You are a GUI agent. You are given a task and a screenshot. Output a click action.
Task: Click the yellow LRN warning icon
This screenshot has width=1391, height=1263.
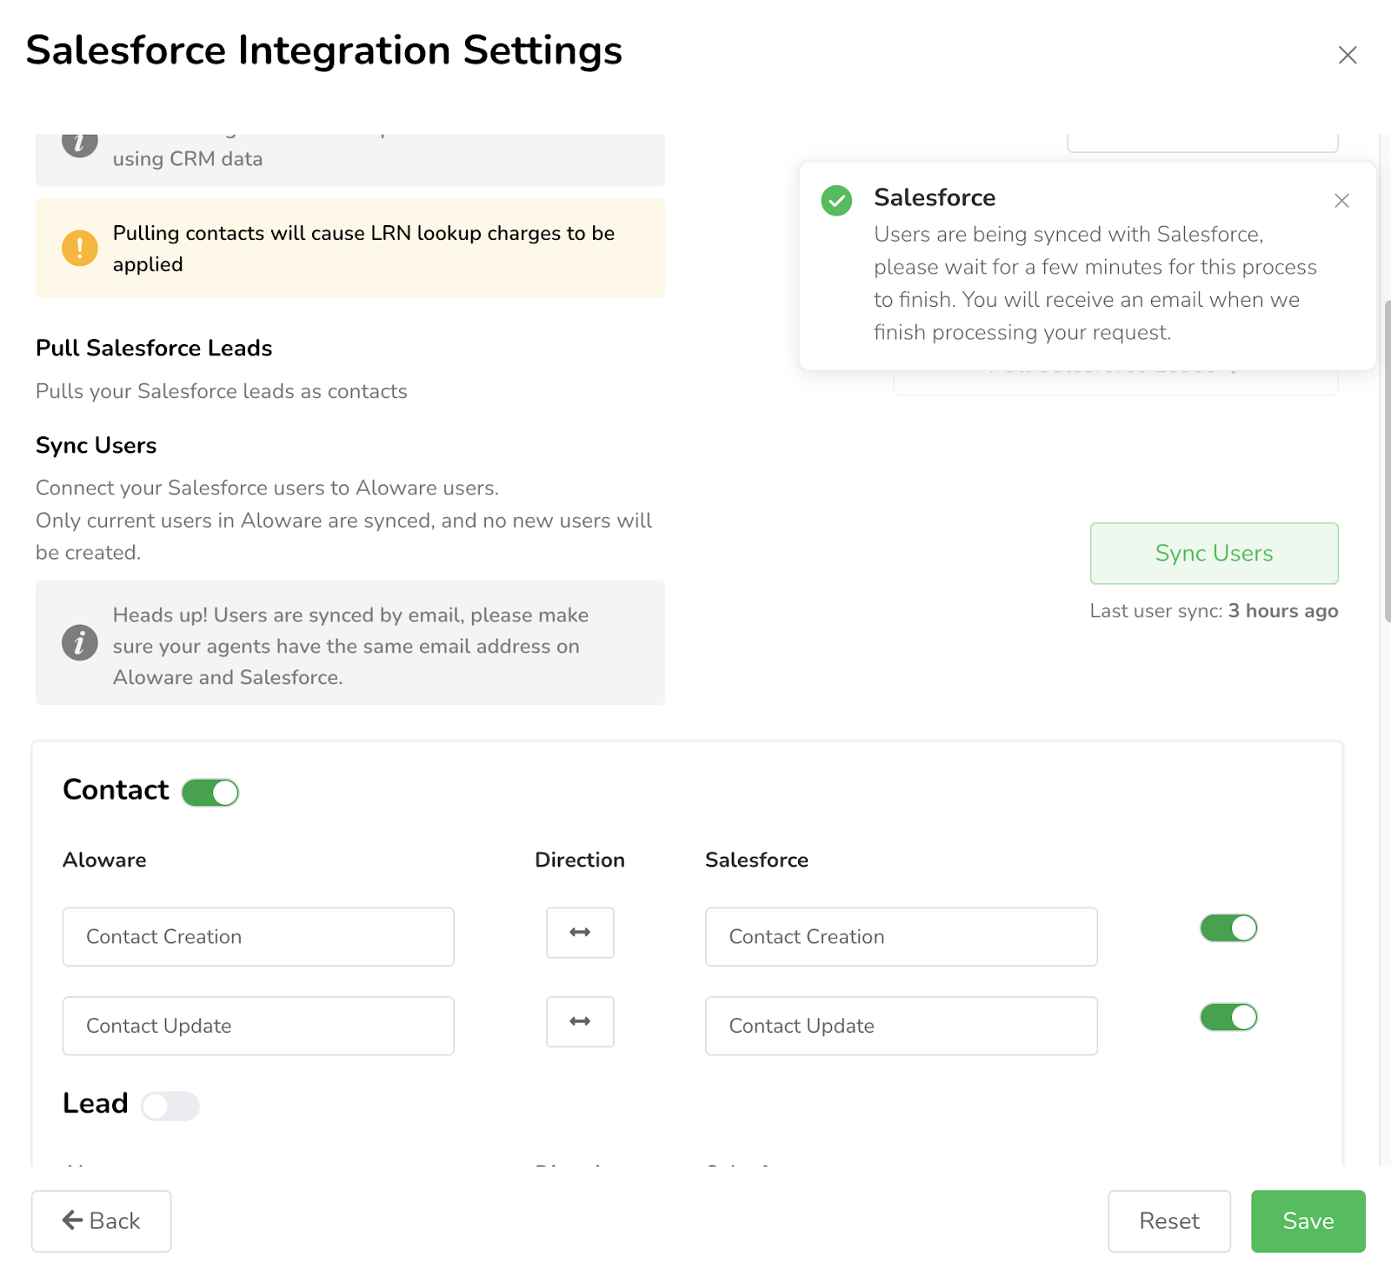(x=79, y=249)
